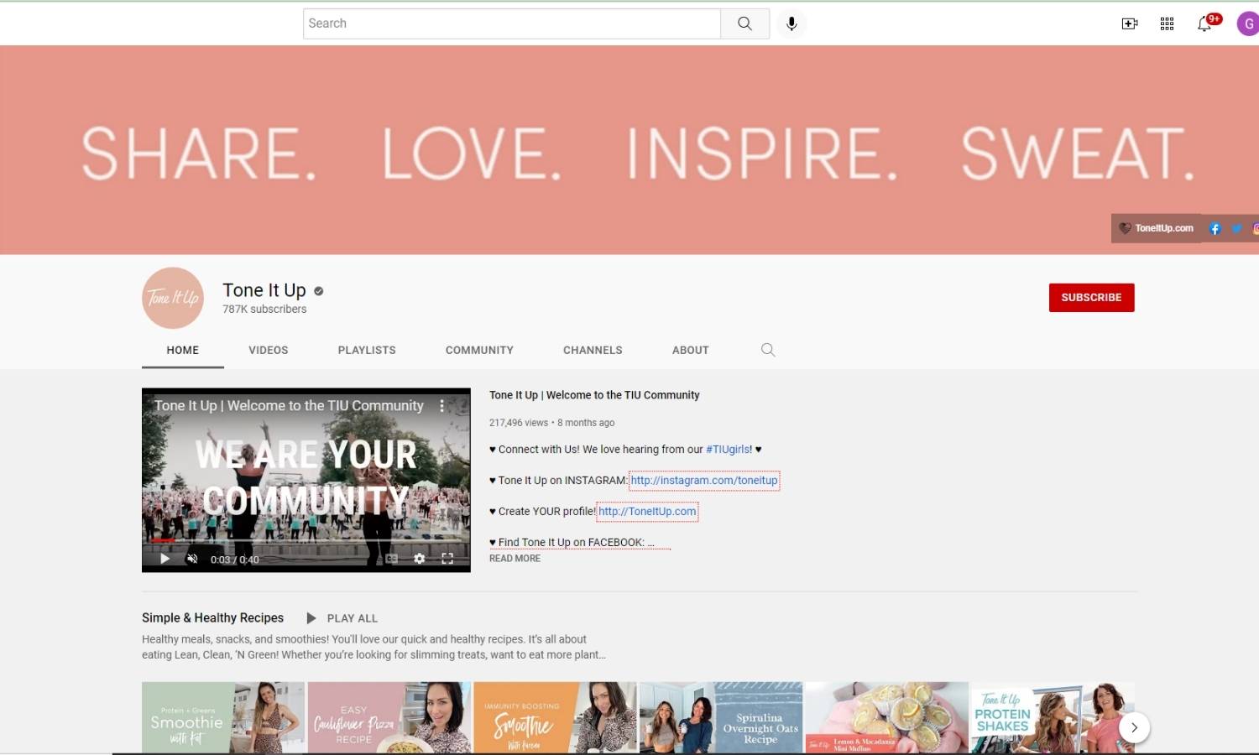Play the welcome video
1259x755 pixels.
coord(165,559)
